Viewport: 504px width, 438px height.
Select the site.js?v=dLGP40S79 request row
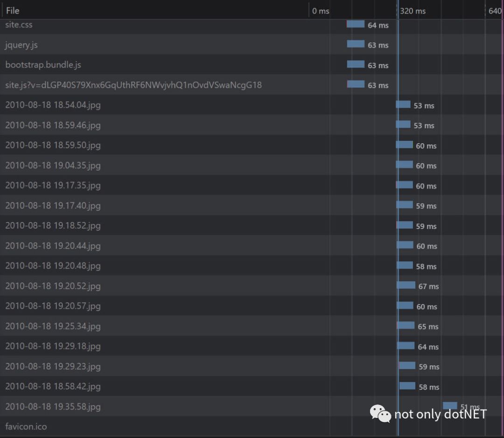click(x=252, y=84)
